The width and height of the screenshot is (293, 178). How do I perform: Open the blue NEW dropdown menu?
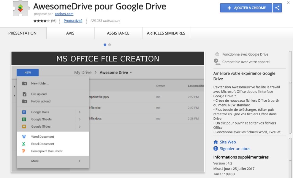coord(28,72)
